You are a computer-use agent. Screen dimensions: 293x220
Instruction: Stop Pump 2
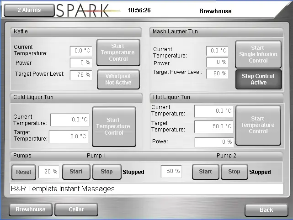click(x=234, y=172)
